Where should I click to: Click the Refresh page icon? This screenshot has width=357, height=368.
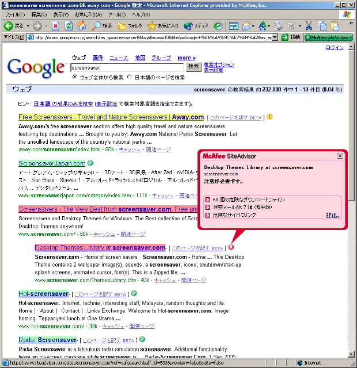tap(69, 26)
